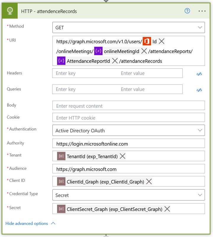The height and width of the screenshot is (237, 213).
Task: Select the onlineMeetingId token label
Action: tap(121, 51)
